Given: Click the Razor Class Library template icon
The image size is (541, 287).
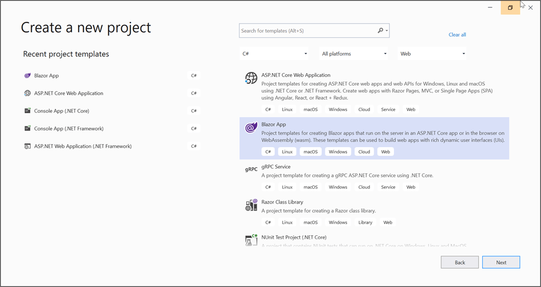Looking at the screenshot, I should 251,205.
